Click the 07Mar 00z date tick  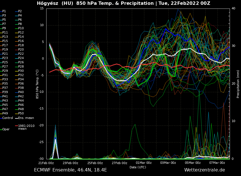[x=217, y=163]
